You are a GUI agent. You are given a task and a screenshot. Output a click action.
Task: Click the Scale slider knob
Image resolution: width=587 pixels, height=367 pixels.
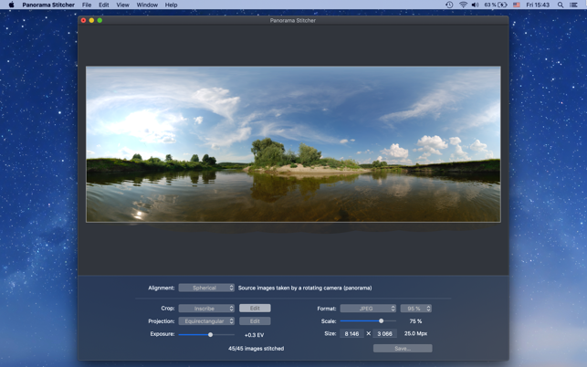pos(381,321)
